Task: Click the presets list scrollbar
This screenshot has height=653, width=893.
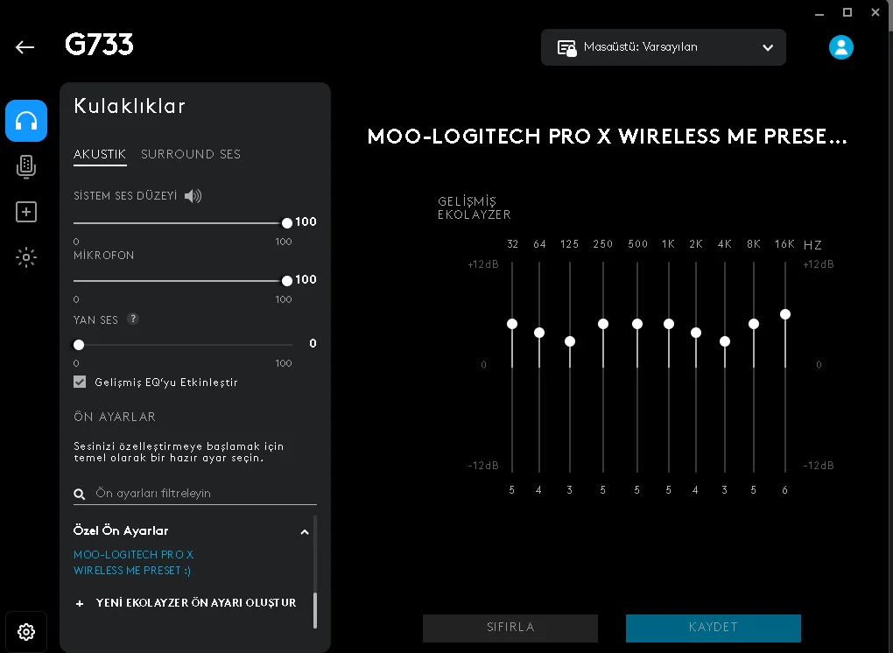Action: (x=315, y=610)
